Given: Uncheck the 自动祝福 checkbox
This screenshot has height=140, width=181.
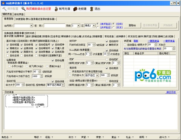Looking at the screenshot, I should pos(8,45).
